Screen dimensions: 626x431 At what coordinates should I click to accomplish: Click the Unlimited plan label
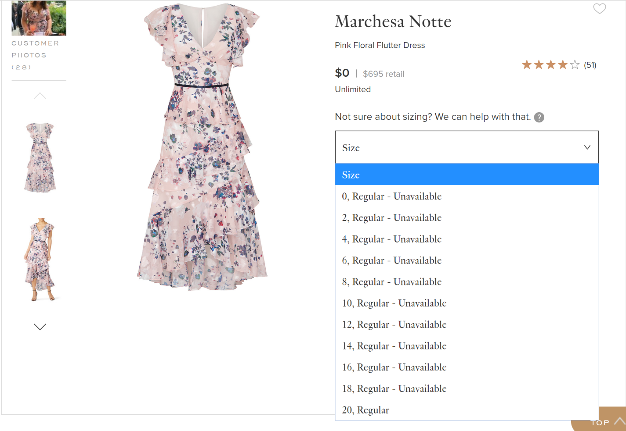point(353,89)
